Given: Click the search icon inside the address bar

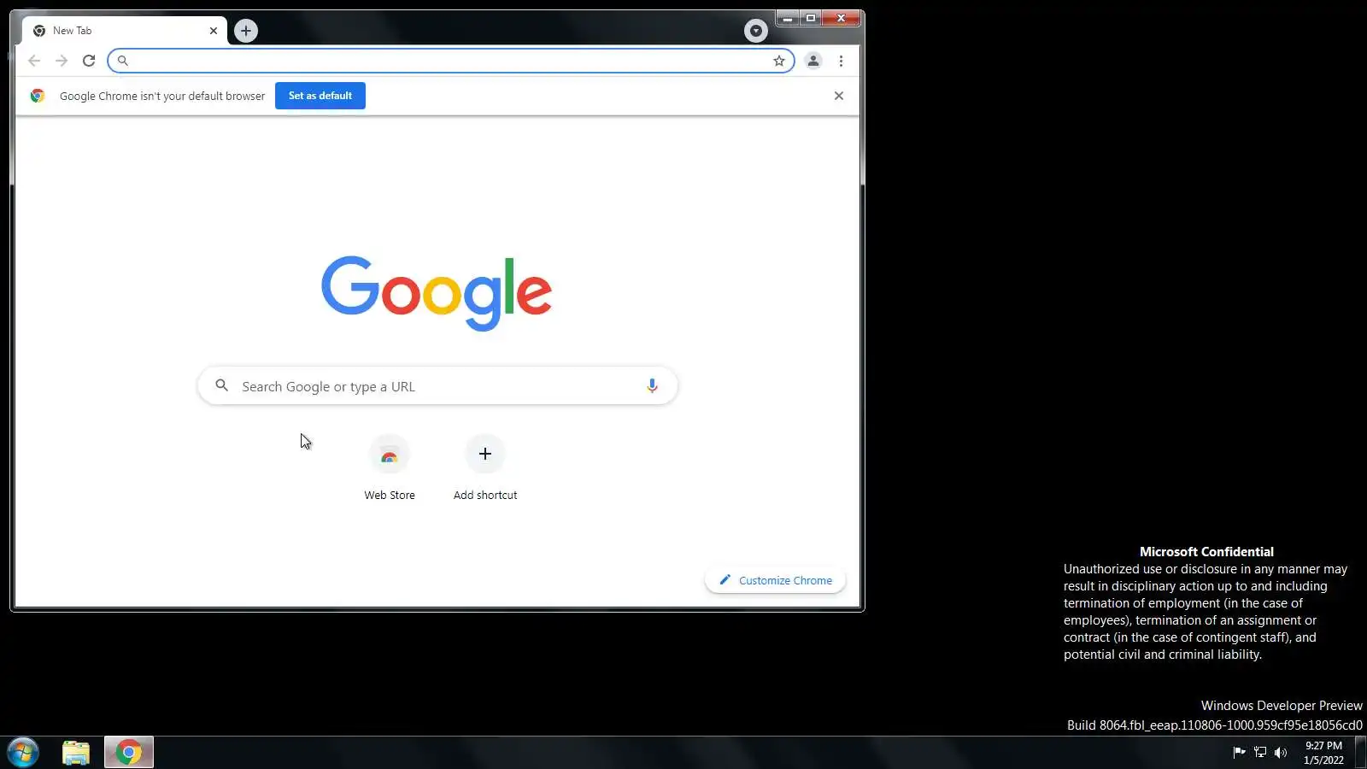Looking at the screenshot, I should pyautogui.click(x=123, y=61).
